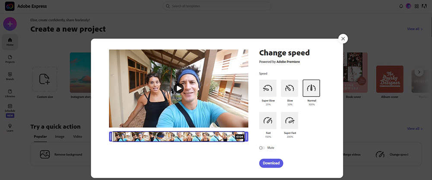Click the Adobe Express logo icon
Viewport: 432px width, 180px height.
pos(10,6)
